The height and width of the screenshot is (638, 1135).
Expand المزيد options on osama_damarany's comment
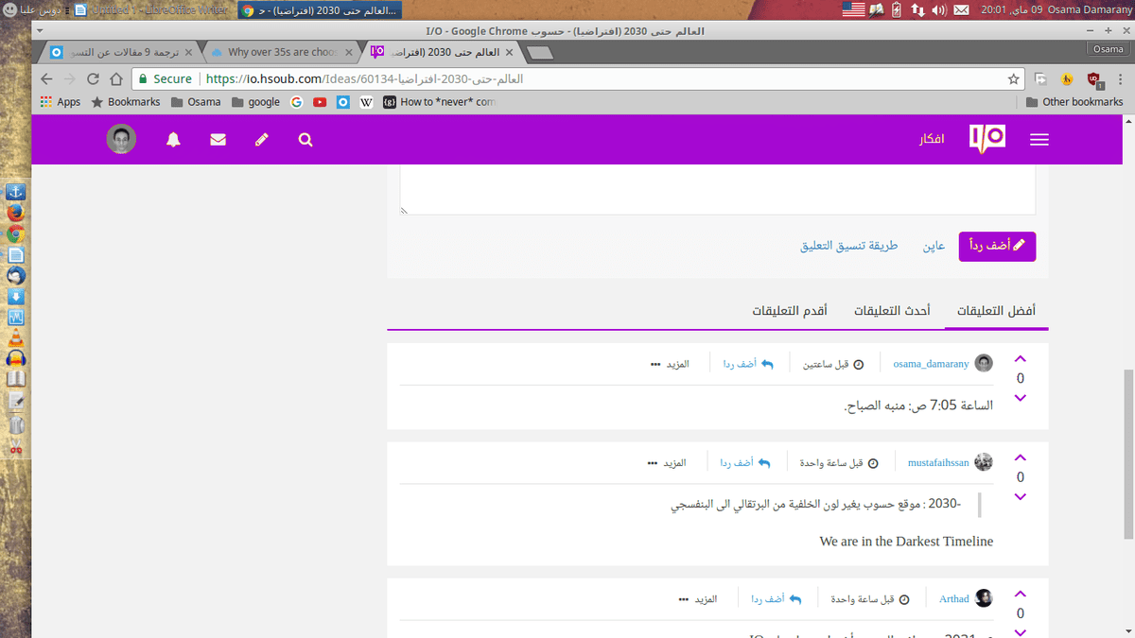click(x=670, y=364)
